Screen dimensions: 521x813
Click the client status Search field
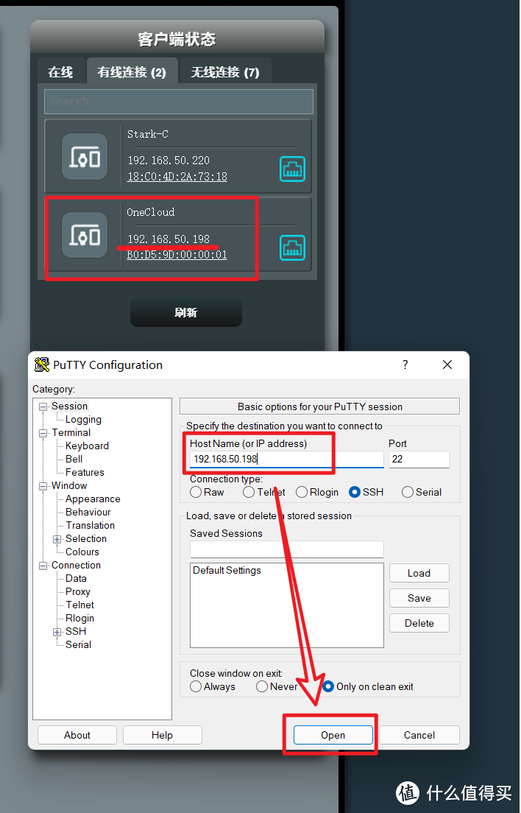(179, 101)
